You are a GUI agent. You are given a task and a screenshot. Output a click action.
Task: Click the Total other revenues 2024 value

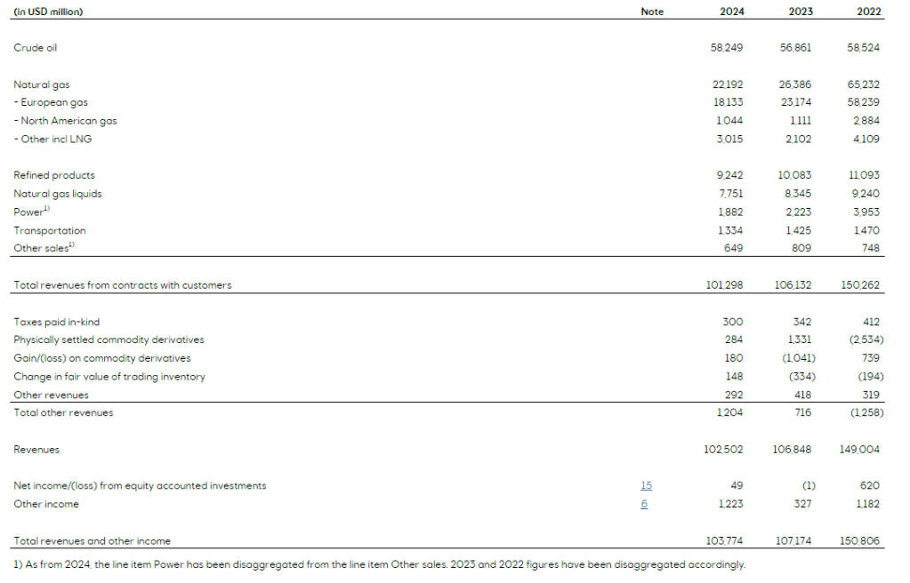(729, 412)
